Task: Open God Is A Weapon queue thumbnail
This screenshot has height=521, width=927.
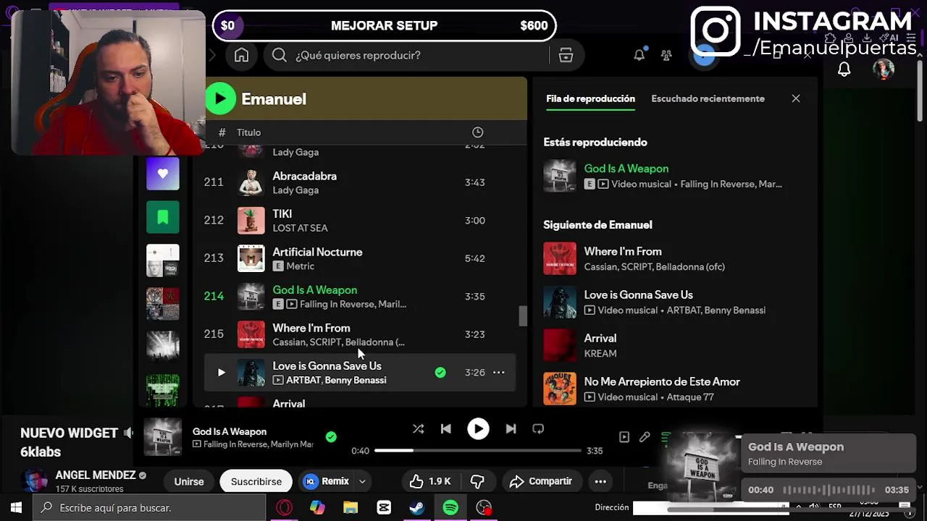Action: (x=560, y=176)
